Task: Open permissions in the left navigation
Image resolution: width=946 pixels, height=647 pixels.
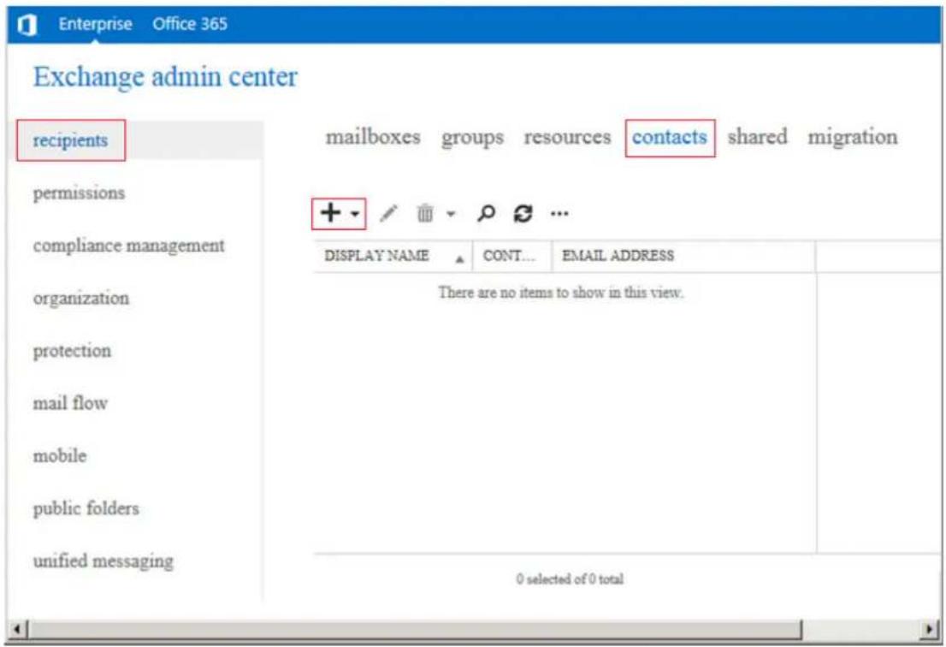Action: point(79,193)
